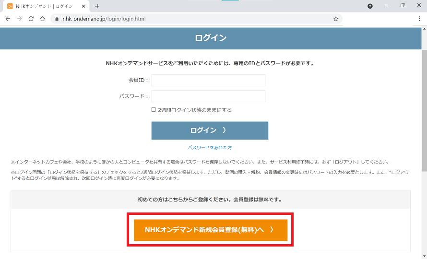Click the blue ログイン button
This screenshot has width=427, height=259.
(210, 130)
